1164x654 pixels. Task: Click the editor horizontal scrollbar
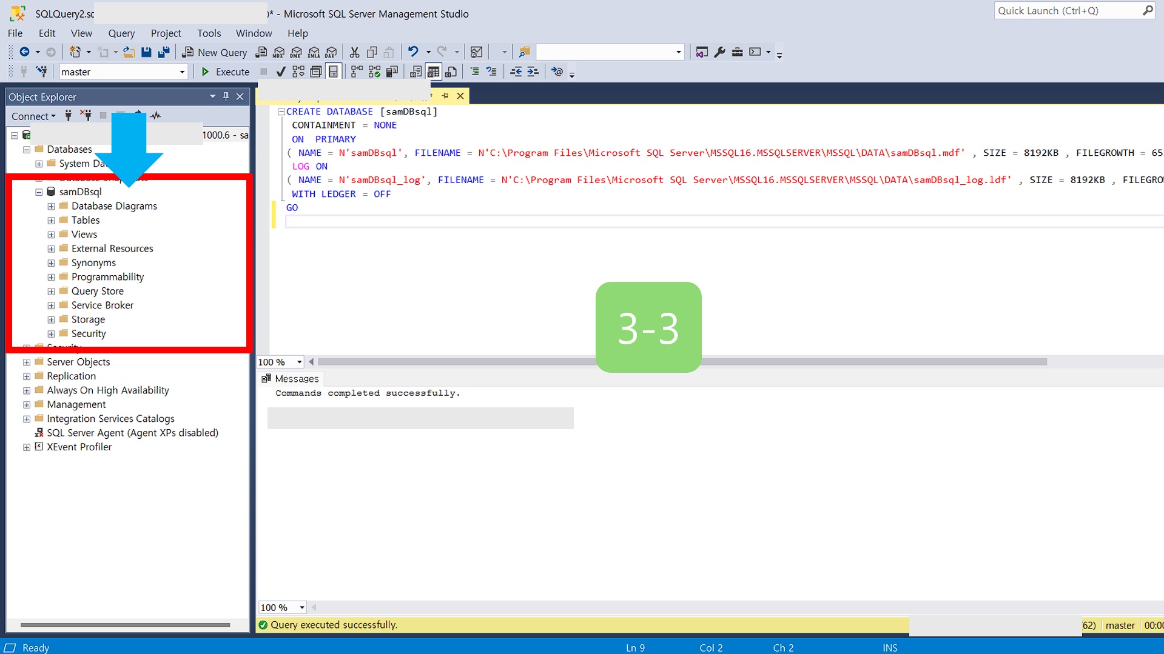click(x=682, y=362)
